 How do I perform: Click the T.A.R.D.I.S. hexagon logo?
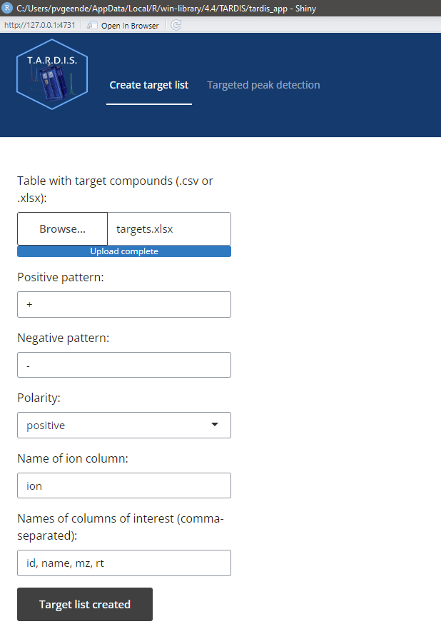tap(51, 79)
